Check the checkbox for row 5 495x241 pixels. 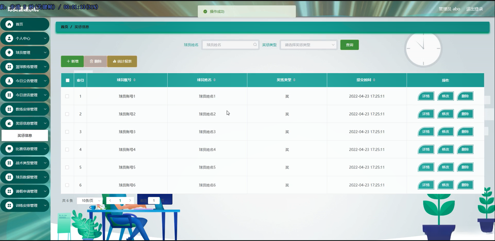(67, 167)
